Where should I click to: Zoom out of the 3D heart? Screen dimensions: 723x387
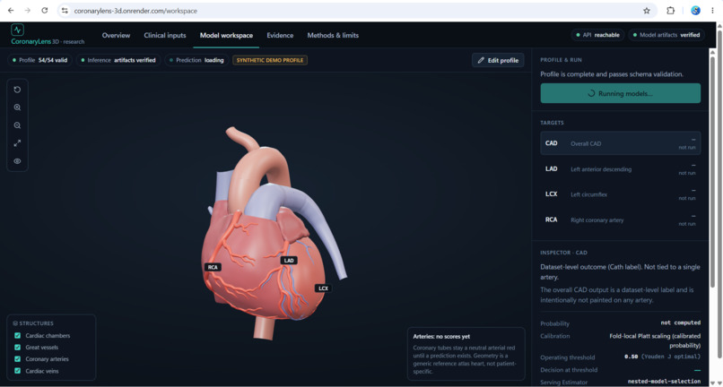(17, 125)
